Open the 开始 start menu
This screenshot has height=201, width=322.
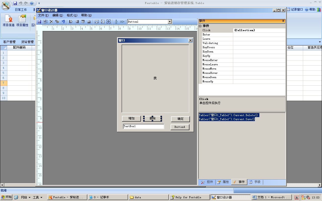[6, 197]
